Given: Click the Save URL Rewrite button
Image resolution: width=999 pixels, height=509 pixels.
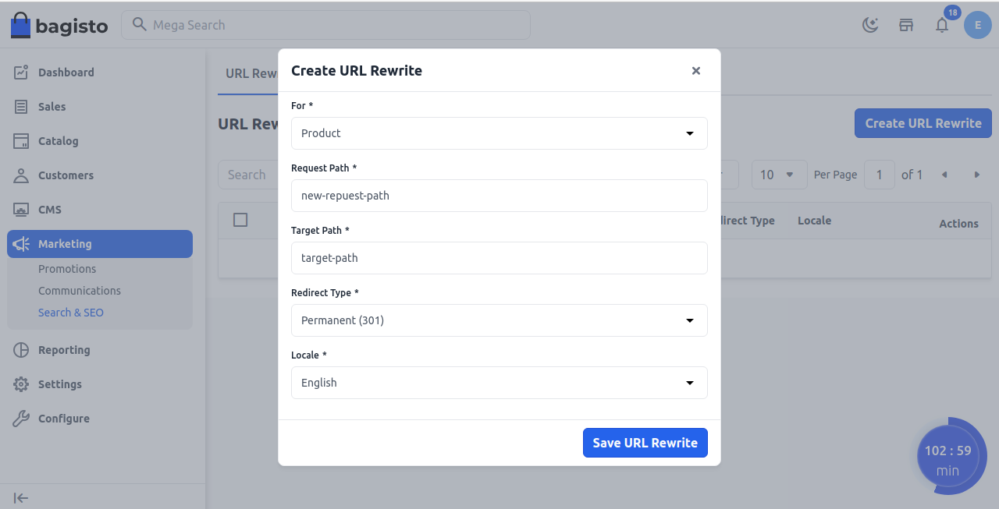Looking at the screenshot, I should [x=645, y=442].
